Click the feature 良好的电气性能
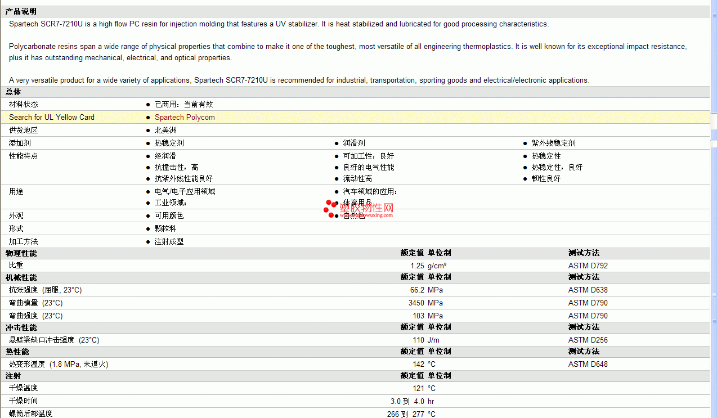This screenshot has height=418, width=717. pyautogui.click(x=369, y=167)
